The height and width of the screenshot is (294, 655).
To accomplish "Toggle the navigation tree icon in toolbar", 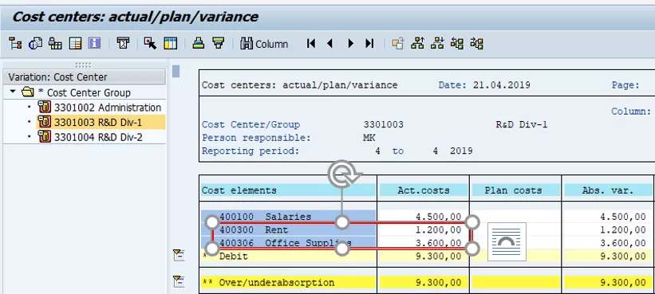I will (x=15, y=43).
